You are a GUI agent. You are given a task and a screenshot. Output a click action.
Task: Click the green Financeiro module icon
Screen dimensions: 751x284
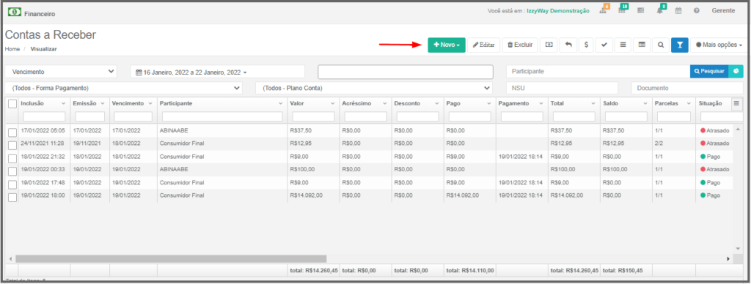(15, 12)
